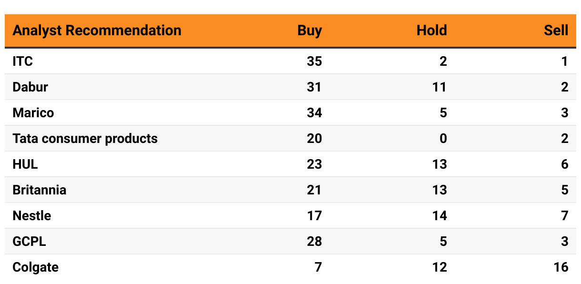This screenshot has width=581, height=284.
Task: Click Colgate's Sell value of 16
Action: [561, 267]
